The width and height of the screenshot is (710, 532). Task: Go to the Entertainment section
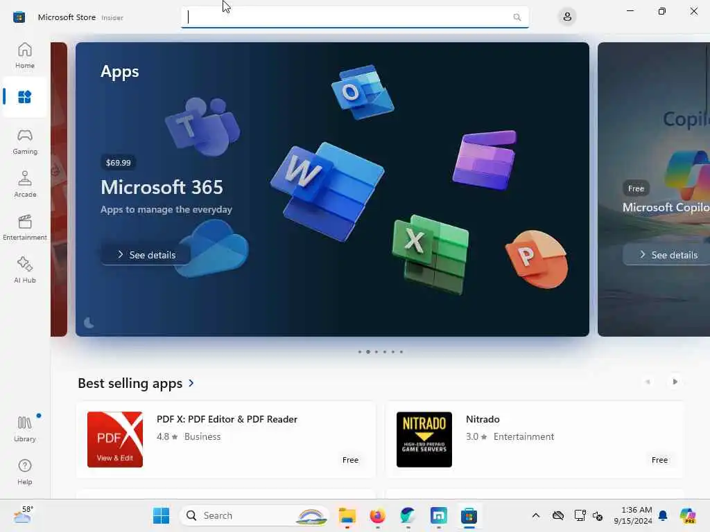pos(24,227)
